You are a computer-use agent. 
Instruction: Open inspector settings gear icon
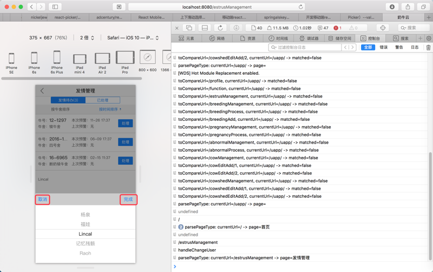[429, 38]
